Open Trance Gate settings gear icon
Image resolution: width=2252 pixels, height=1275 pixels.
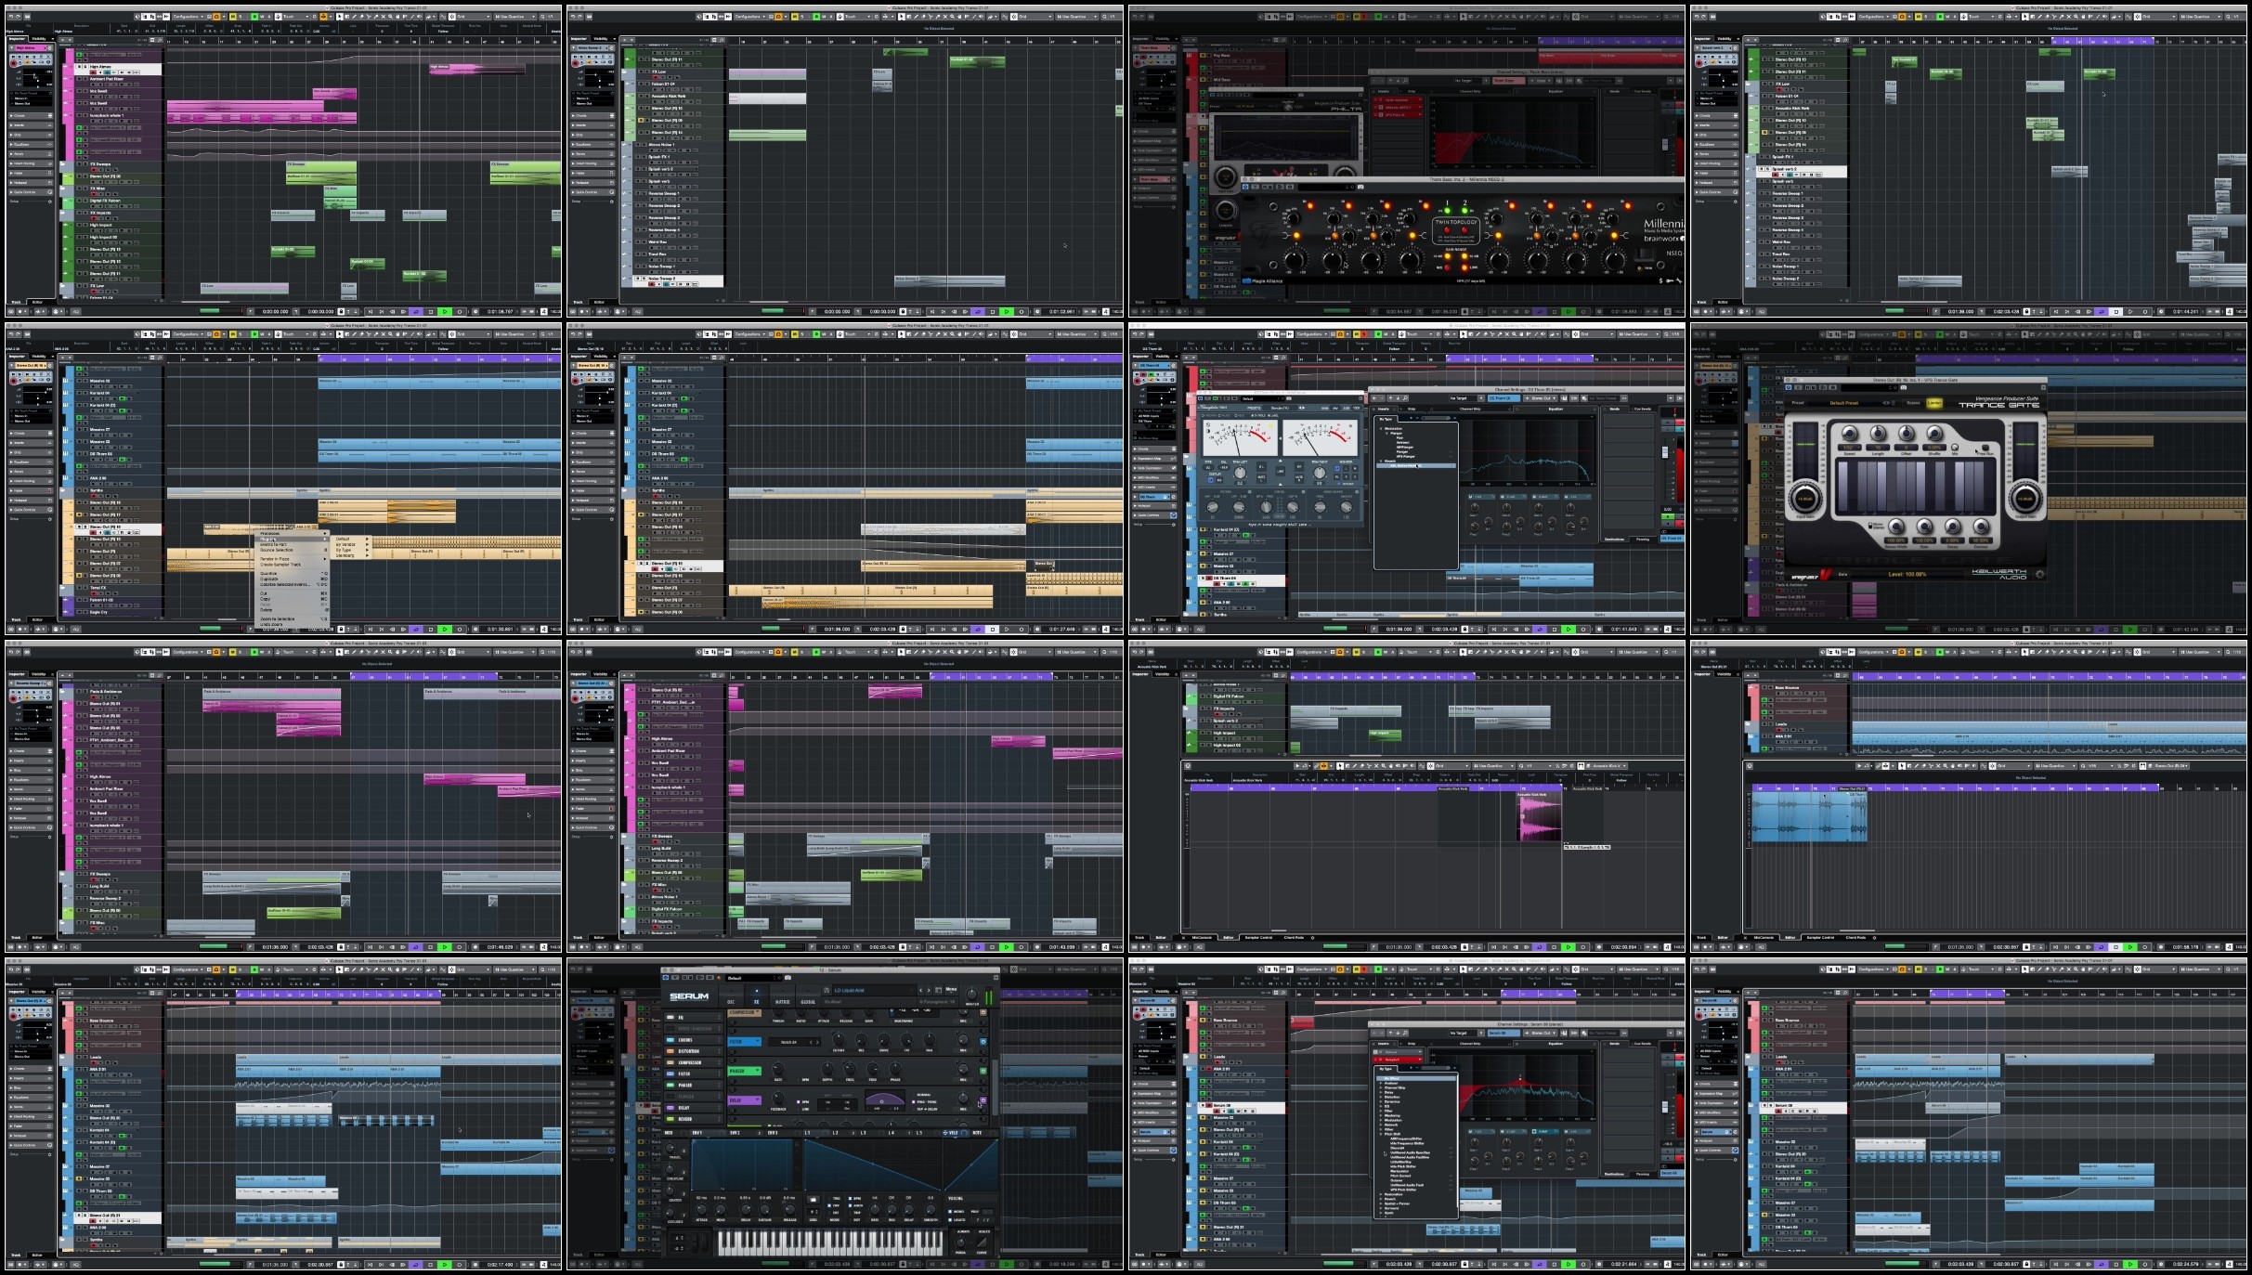point(2039,574)
